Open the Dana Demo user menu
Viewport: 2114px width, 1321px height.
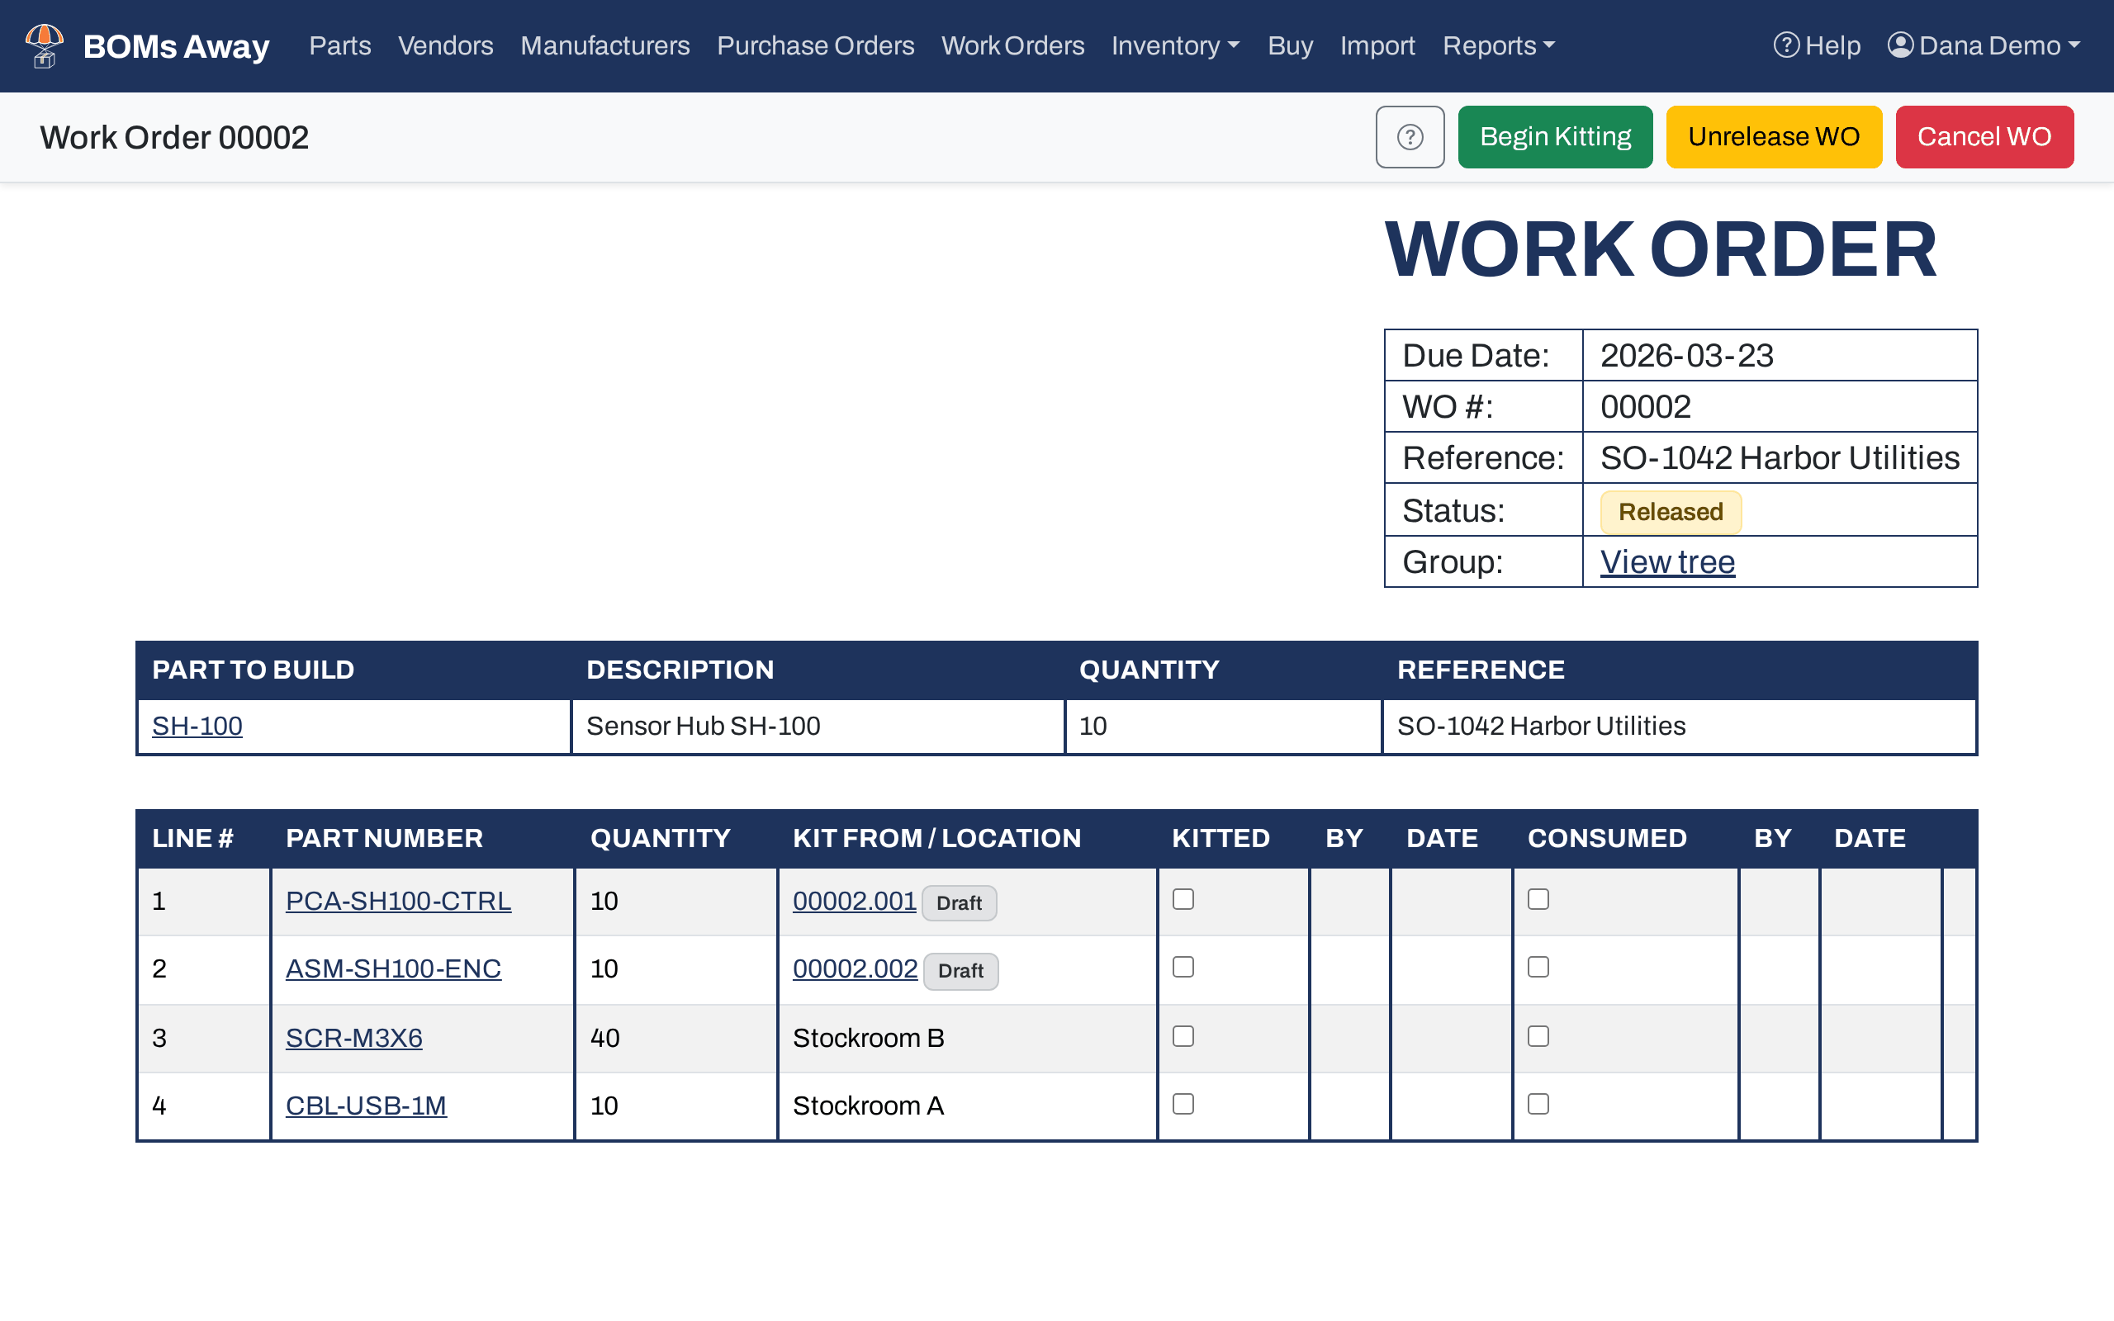click(1983, 45)
